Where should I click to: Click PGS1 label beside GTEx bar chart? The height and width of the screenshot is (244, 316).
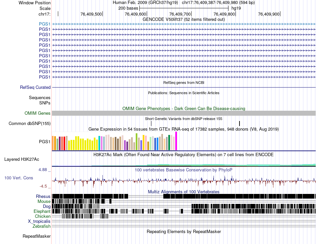tap(45, 142)
